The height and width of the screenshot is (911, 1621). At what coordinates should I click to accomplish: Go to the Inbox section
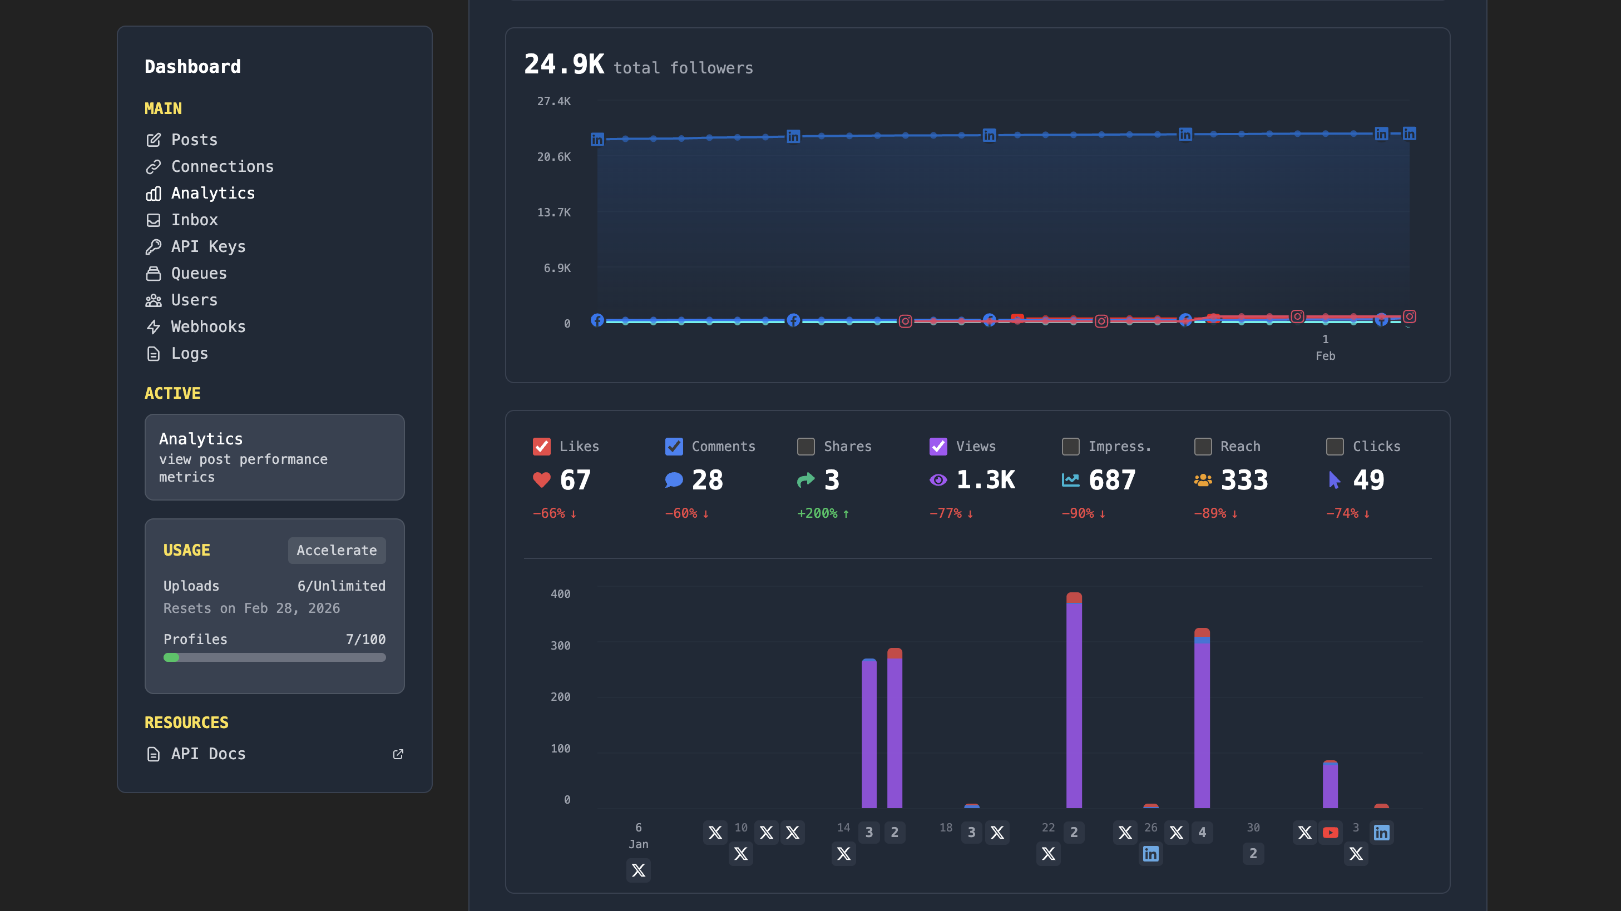194,220
